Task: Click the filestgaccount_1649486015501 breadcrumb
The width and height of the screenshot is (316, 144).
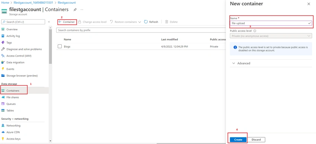Action: 34,3
